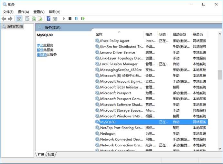Screen dimensions: 223x164
Task: Click the gear icon beside MySQL80
Action: (x=97, y=122)
